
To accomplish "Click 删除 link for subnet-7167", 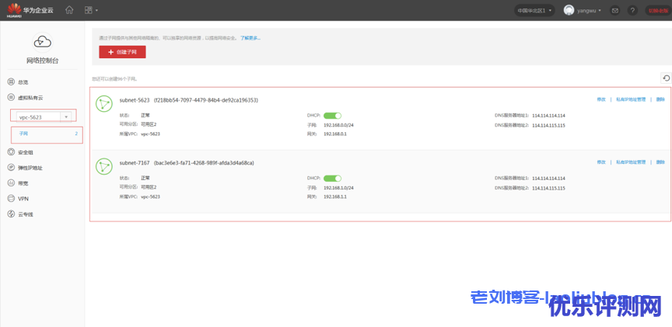I will pos(660,162).
